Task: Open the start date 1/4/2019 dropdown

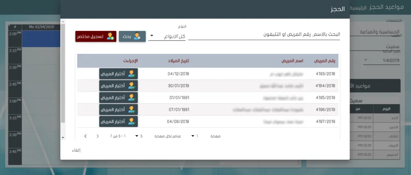Action: pos(365,61)
